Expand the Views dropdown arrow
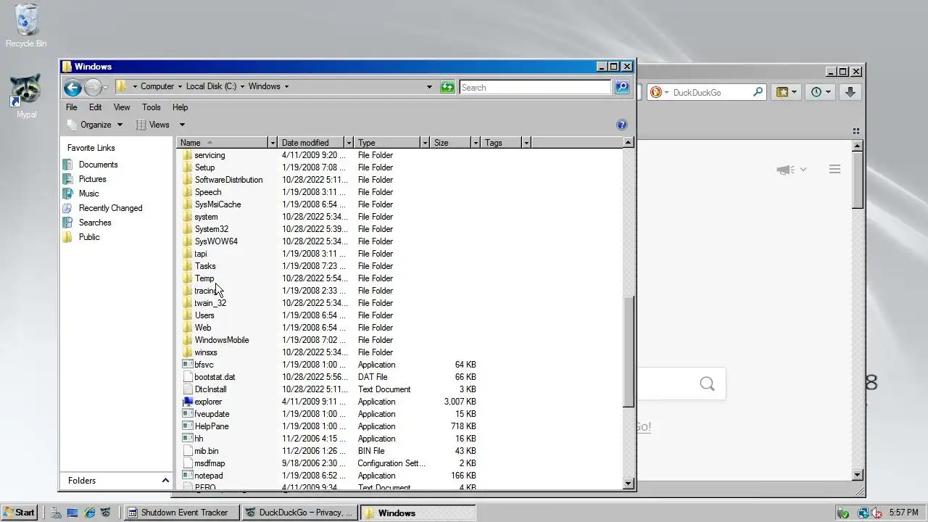This screenshot has width=928, height=522. pyautogui.click(x=182, y=125)
